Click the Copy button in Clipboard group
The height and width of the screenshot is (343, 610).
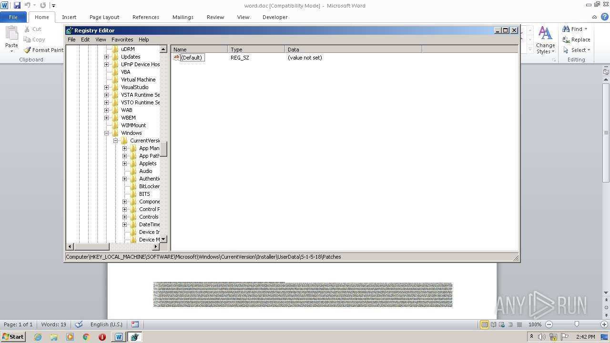point(34,40)
